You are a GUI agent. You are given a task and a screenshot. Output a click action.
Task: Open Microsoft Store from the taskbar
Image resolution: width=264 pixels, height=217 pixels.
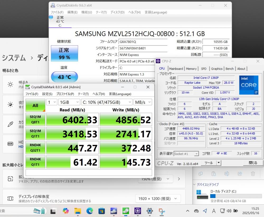[102, 211]
